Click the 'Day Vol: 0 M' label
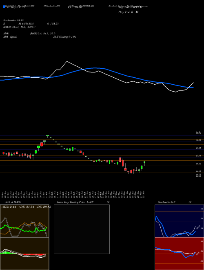204x270 pixels. coord(128,12)
